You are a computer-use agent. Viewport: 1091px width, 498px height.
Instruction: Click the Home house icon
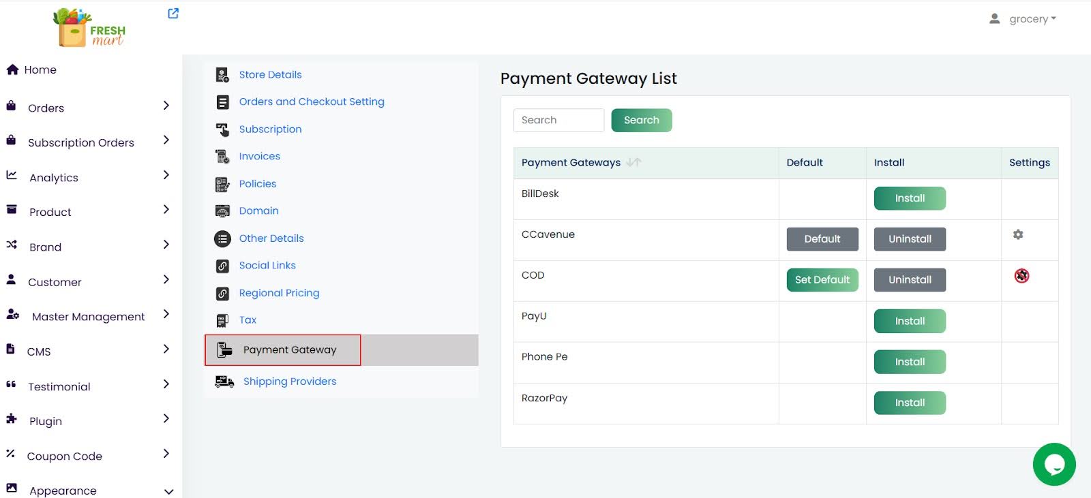point(12,69)
